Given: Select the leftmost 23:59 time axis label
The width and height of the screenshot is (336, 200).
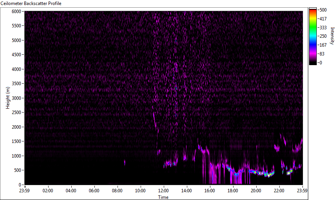Looking at the screenshot, I should (x=25, y=190).
